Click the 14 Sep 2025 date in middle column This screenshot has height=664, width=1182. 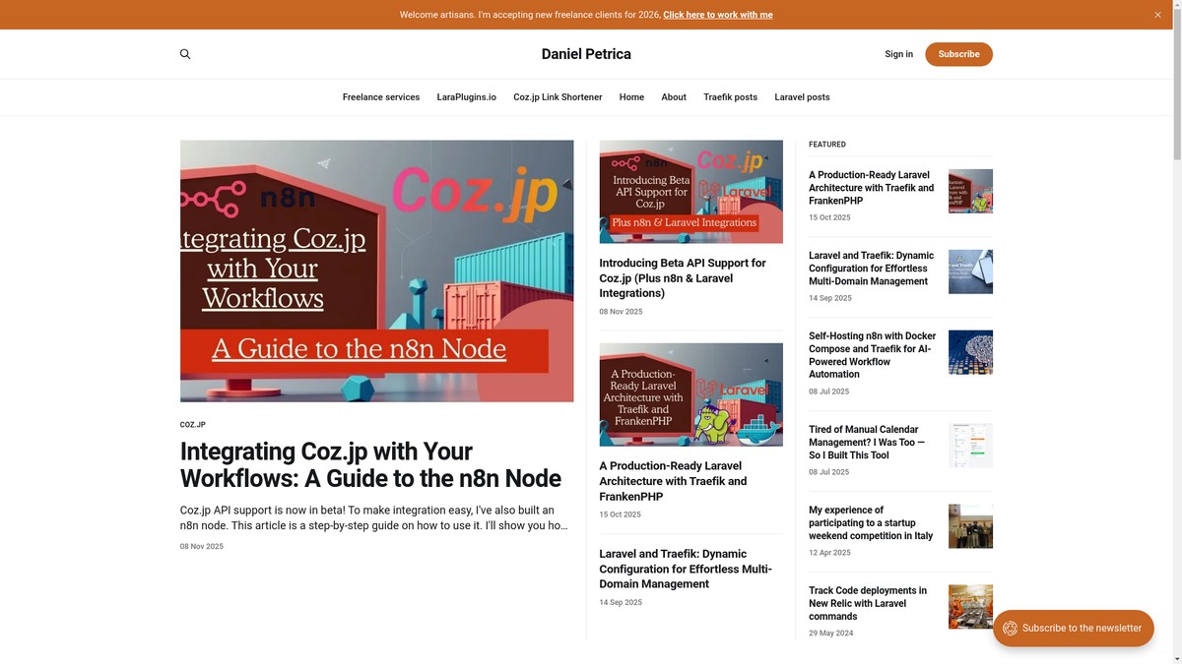[621, 602]
